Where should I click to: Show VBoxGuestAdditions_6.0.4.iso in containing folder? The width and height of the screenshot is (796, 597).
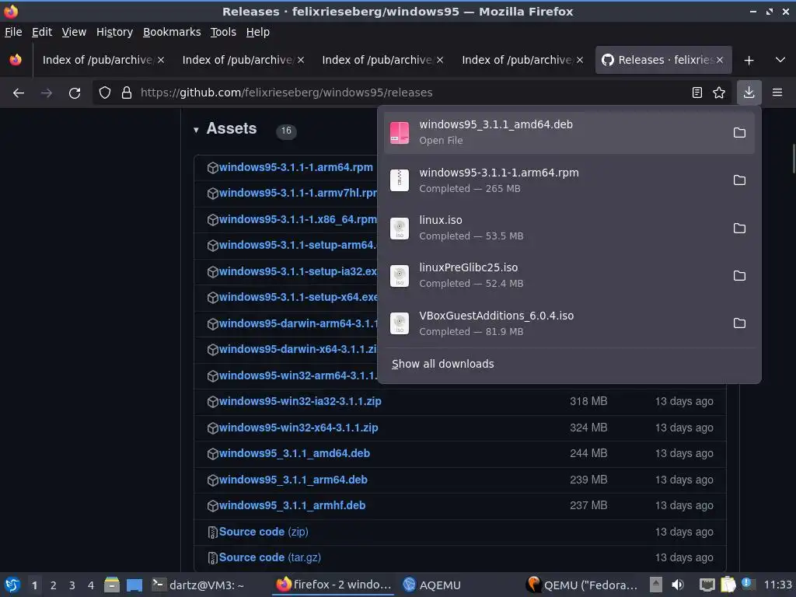(x=739, y=323)
